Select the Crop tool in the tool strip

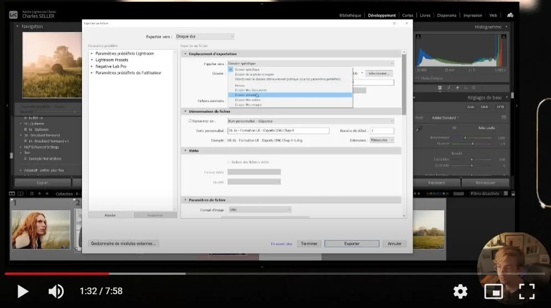click(x=449, y=88)
